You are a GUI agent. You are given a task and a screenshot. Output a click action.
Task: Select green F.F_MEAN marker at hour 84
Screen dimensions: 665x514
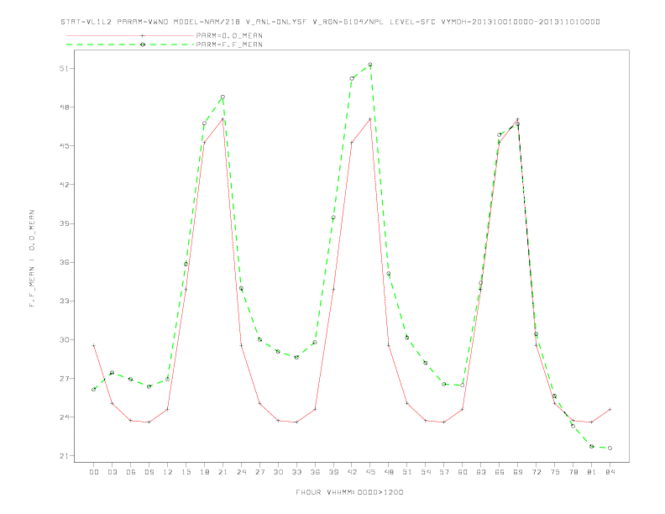[610, 448]
